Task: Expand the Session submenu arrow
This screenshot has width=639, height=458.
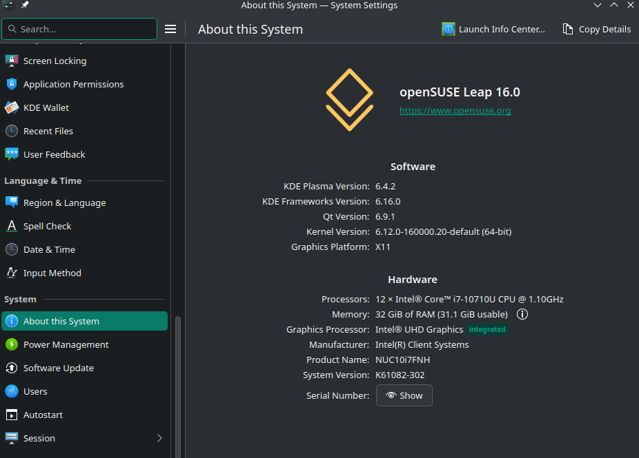Action: 159,438
